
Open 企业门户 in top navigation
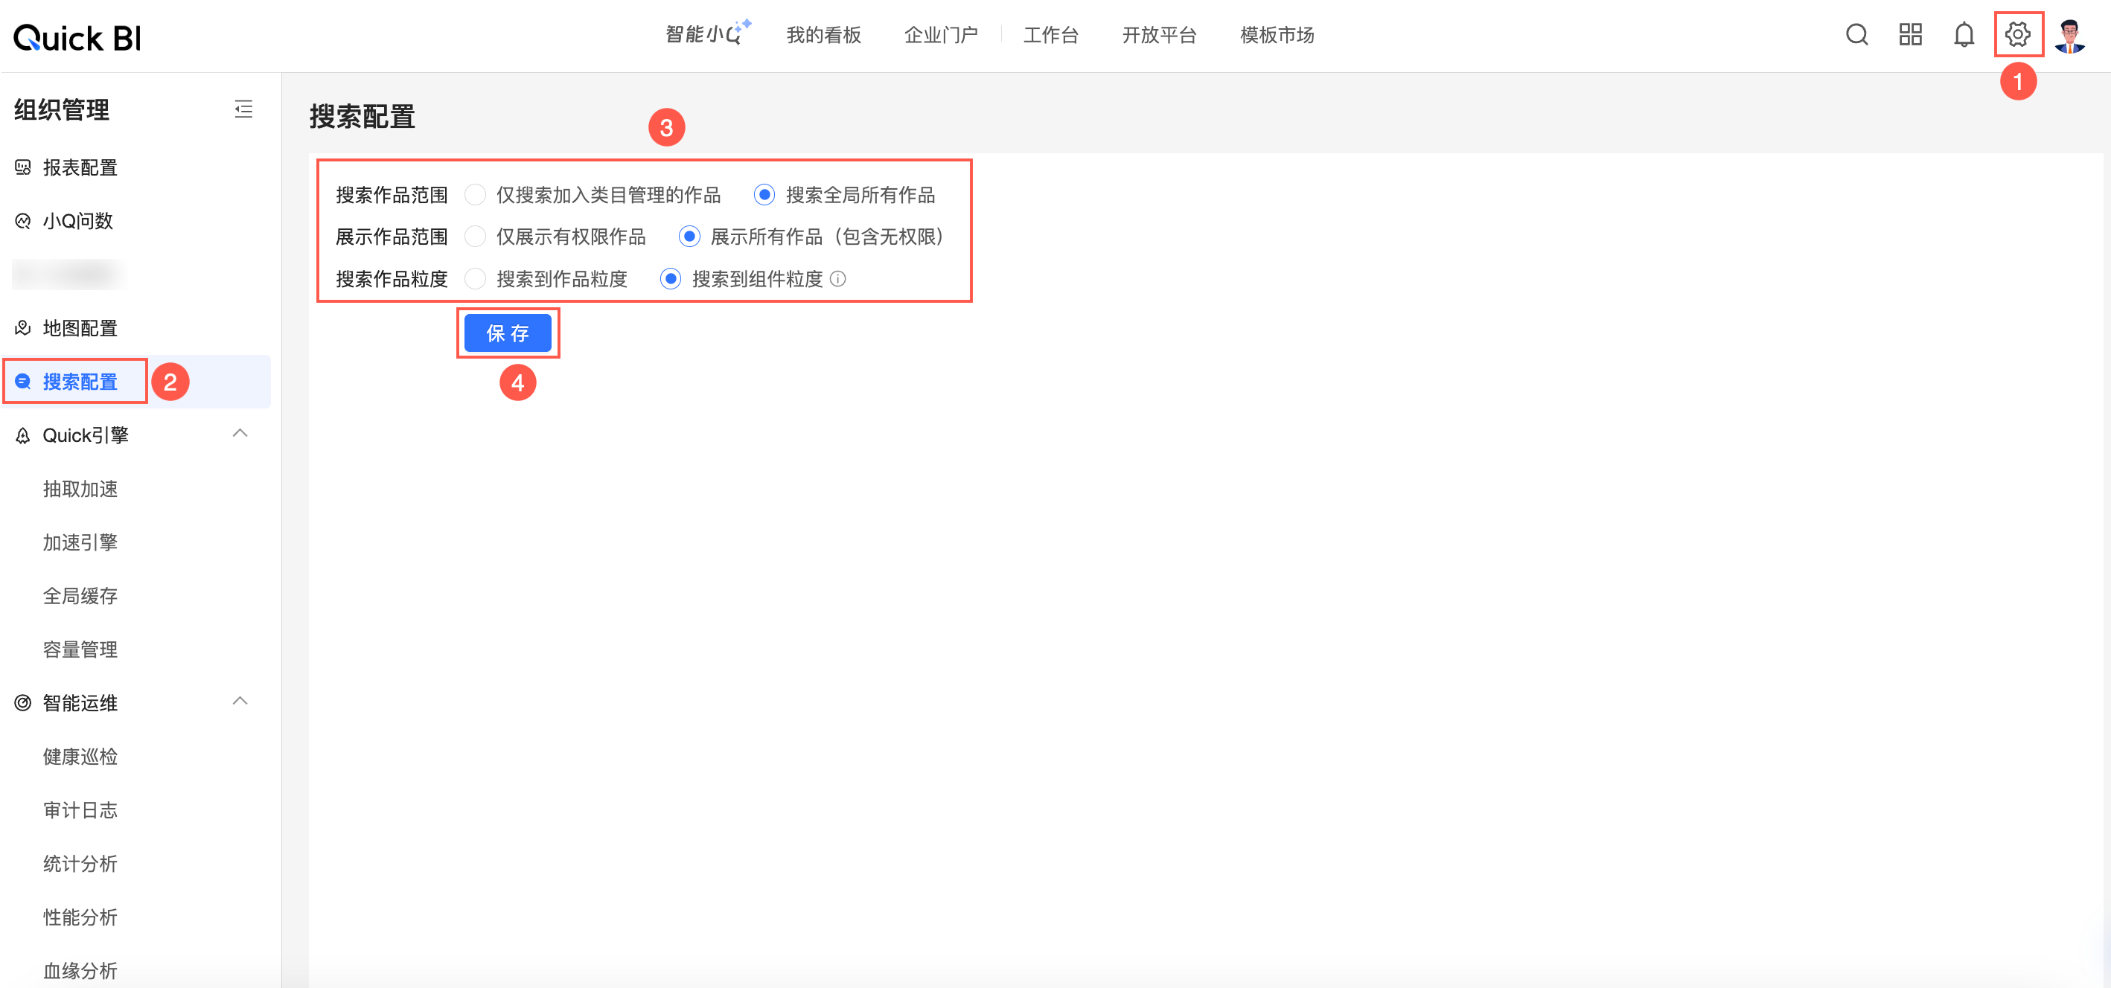pyautogui.click(x=941, y=35)
